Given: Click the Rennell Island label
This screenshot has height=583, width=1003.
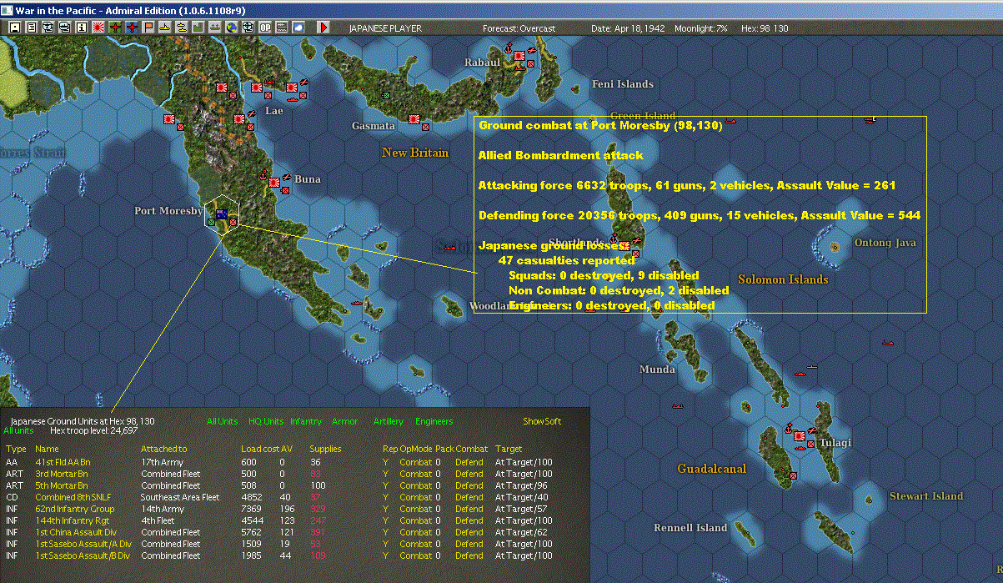Looking at the screenshot, I should [x=690, y=527].
